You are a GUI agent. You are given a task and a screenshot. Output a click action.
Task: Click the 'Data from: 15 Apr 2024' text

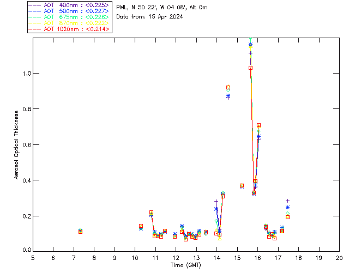149,17
